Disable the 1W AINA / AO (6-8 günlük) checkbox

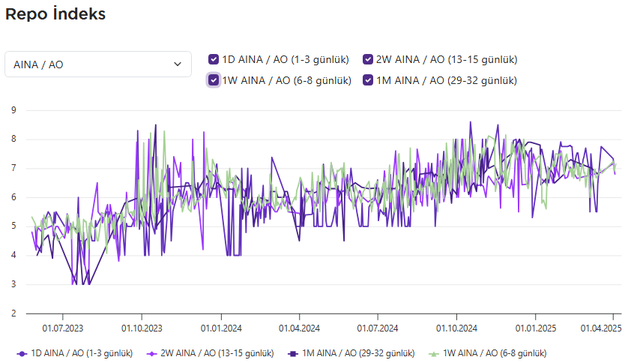214,80
